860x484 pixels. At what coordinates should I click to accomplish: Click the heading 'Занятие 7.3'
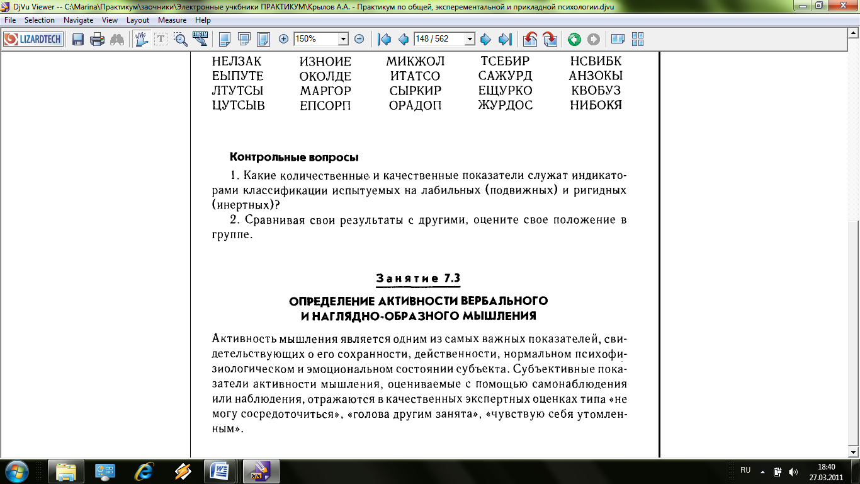click(418, 278)
